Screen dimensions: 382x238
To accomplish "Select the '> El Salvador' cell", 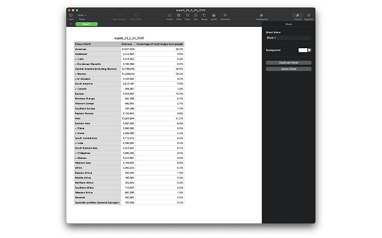I will point(97,79).
